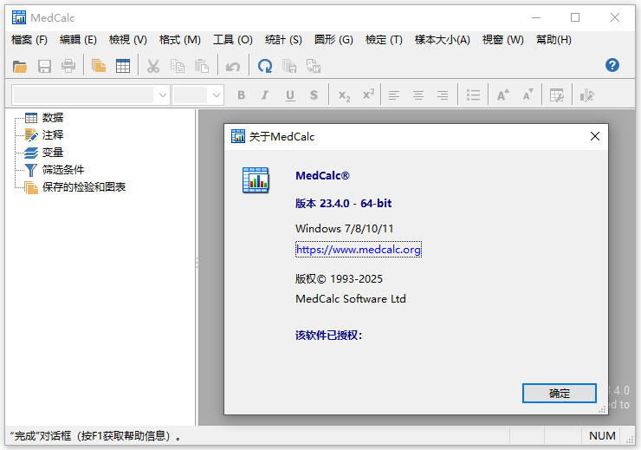Open the 格式 (M) menu

pos(180,40)
